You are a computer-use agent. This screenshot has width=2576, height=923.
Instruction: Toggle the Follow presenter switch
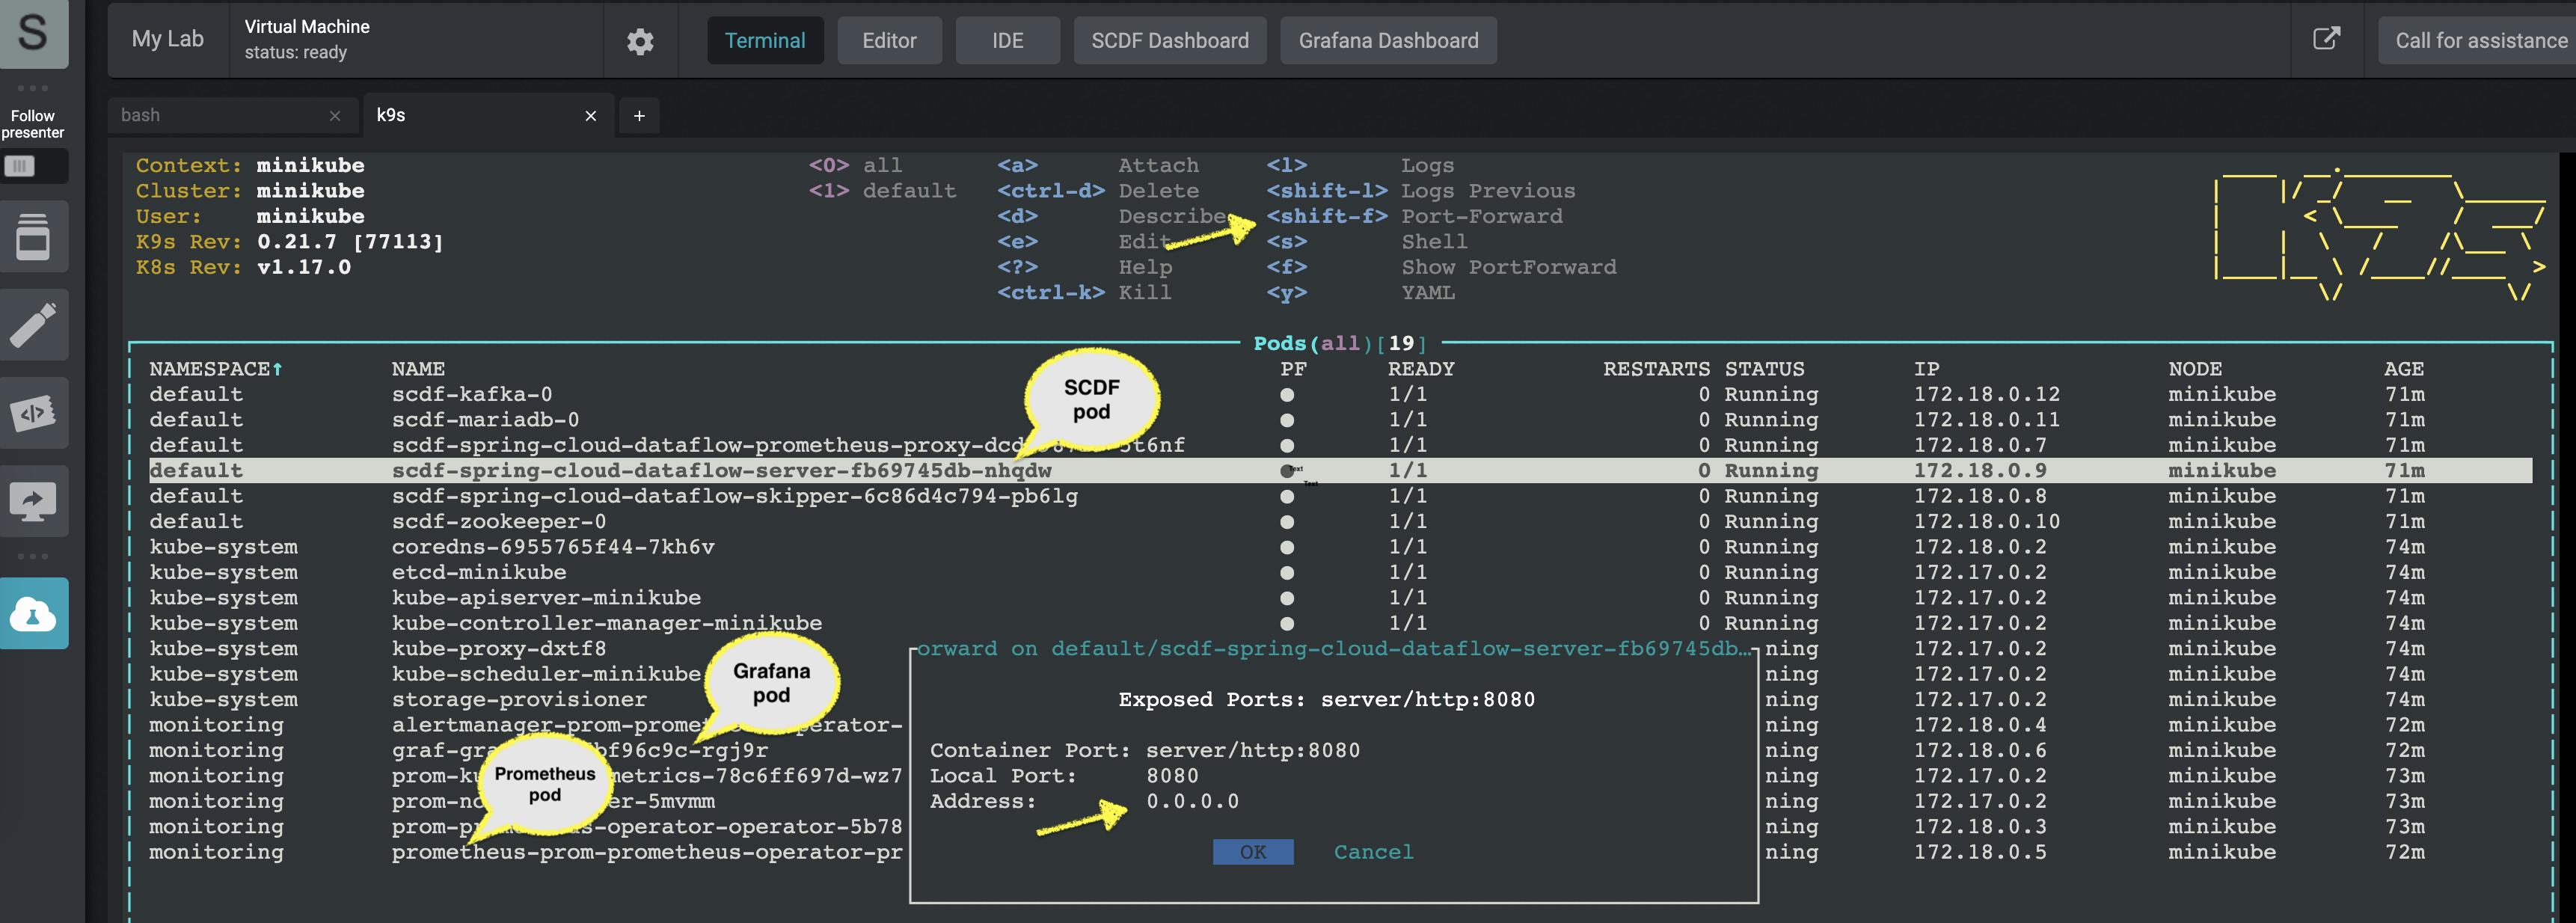(20, 166)
